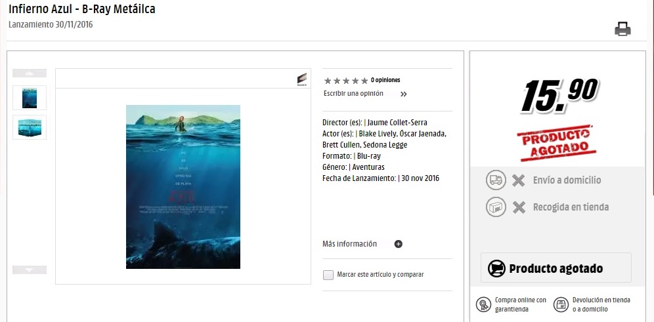This screenshot has height=322, width=654.
Task: Click director name Jaume Collet-Serra
Action: tap(397, 123)
